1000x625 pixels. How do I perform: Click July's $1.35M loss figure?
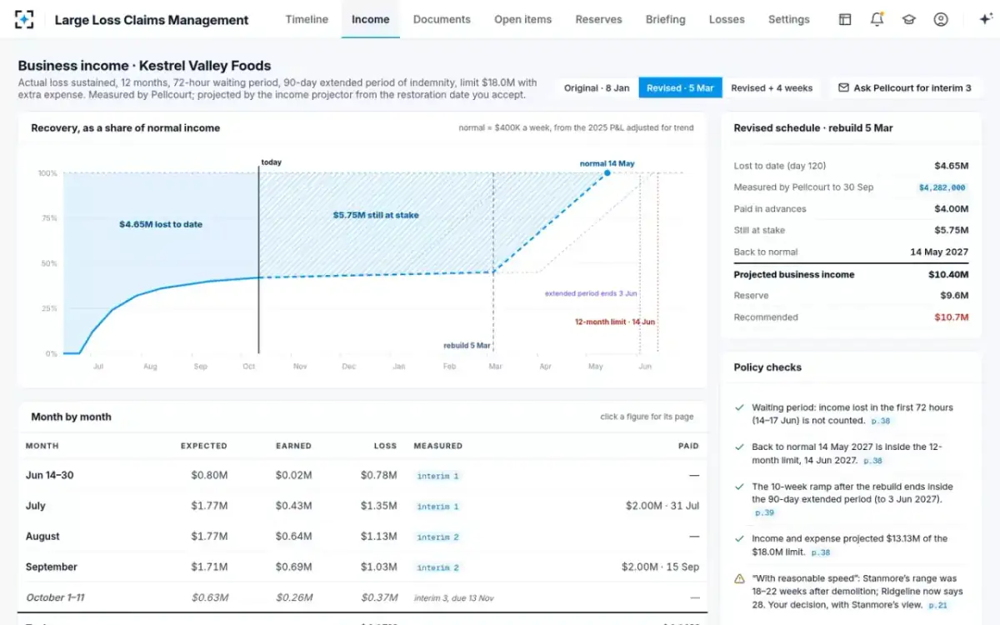(378, 506)
